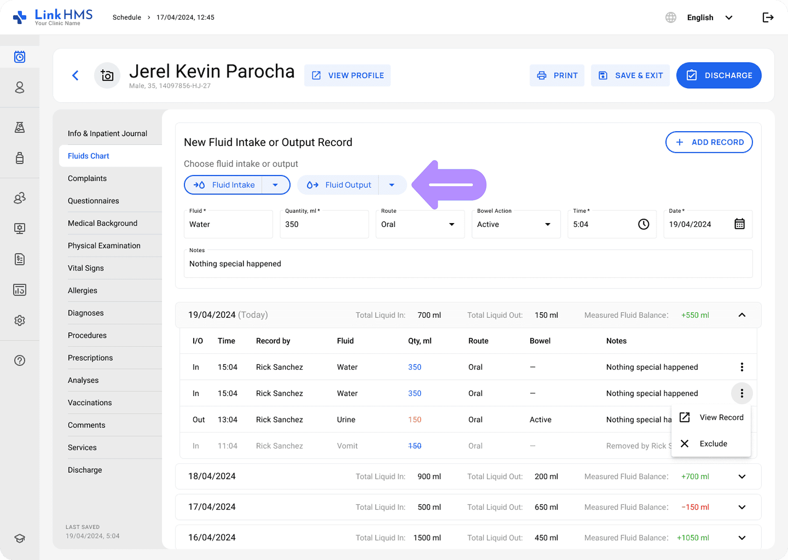Click the Notes text field
Image resolution: width=788 pixels, height=560 pixels.
tap(468, 264)
